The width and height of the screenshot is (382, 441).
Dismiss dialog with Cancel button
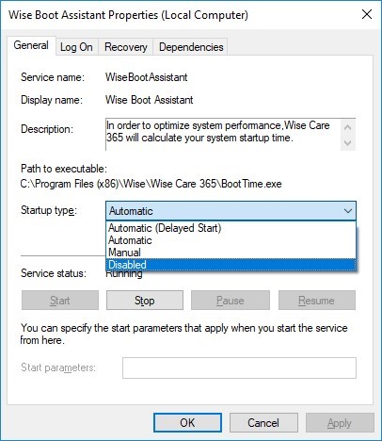pos(263,423)
